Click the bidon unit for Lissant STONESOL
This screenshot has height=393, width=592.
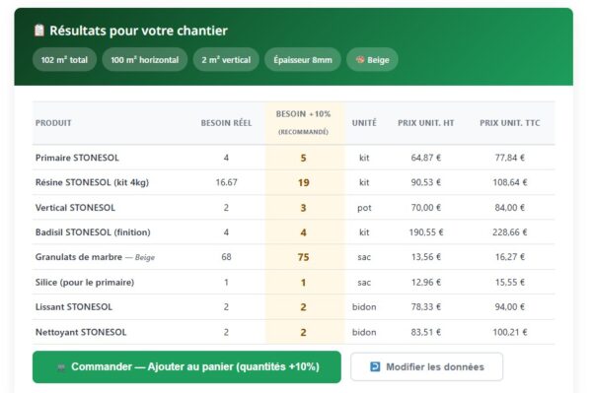(x=364, y=306)
